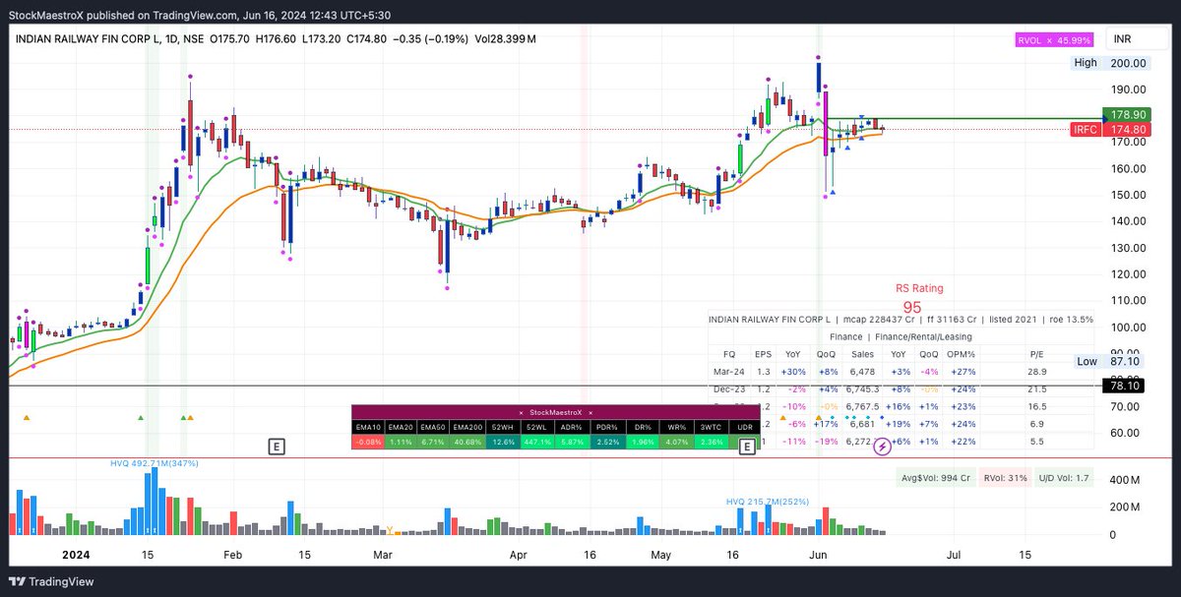Click the +30% YoY EPS cell
This screenshot has width=1181, height=597.
[x=792, y=371]
